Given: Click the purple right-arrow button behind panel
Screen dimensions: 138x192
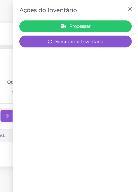Looking at the screenshot, I should click(x=7, y=116).
